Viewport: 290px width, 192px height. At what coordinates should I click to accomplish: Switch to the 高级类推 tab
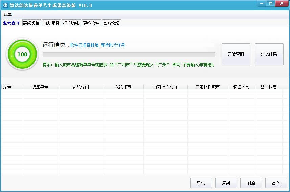click(x=31, y=23)
